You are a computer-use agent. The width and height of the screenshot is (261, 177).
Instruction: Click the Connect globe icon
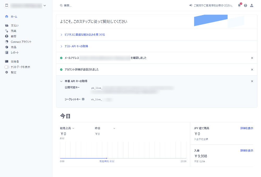(x=7, y=42)
